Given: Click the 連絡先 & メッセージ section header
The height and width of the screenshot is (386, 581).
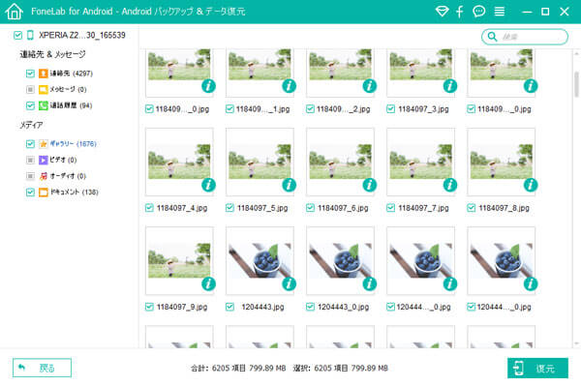Looking at the screenshot, I should [x=52, y=54].
